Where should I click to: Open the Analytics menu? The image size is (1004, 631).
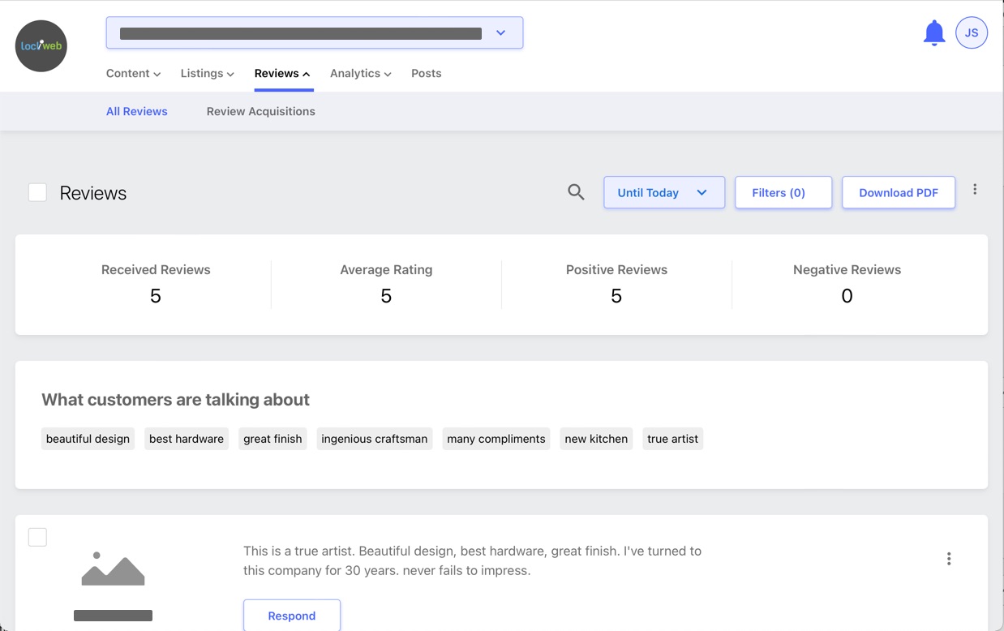(360, 74)
